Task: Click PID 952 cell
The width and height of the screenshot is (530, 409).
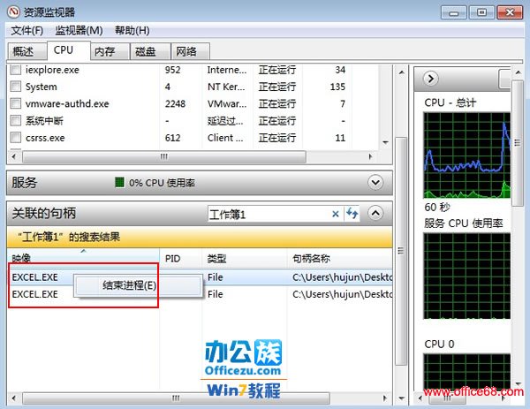Action: (x=172, y=70)
